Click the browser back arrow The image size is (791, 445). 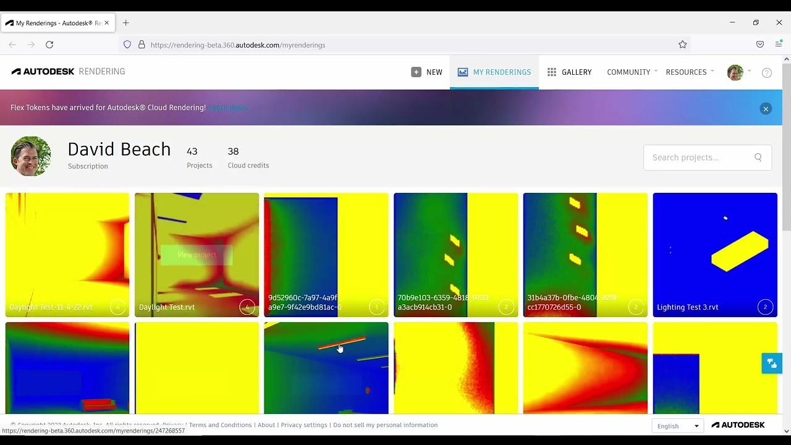tap(12, 44)
